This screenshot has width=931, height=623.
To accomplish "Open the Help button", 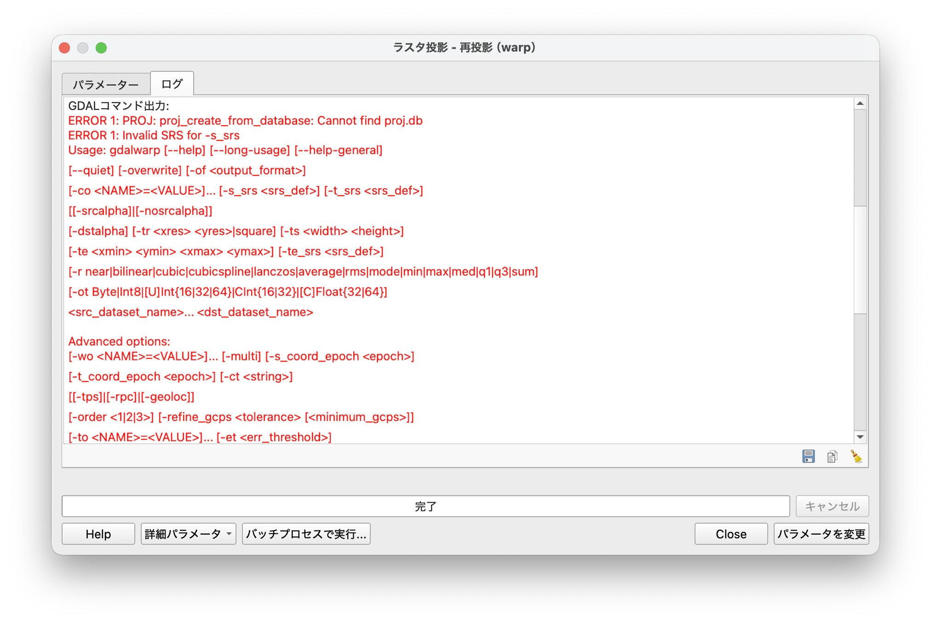I will (x=98, y=534).
